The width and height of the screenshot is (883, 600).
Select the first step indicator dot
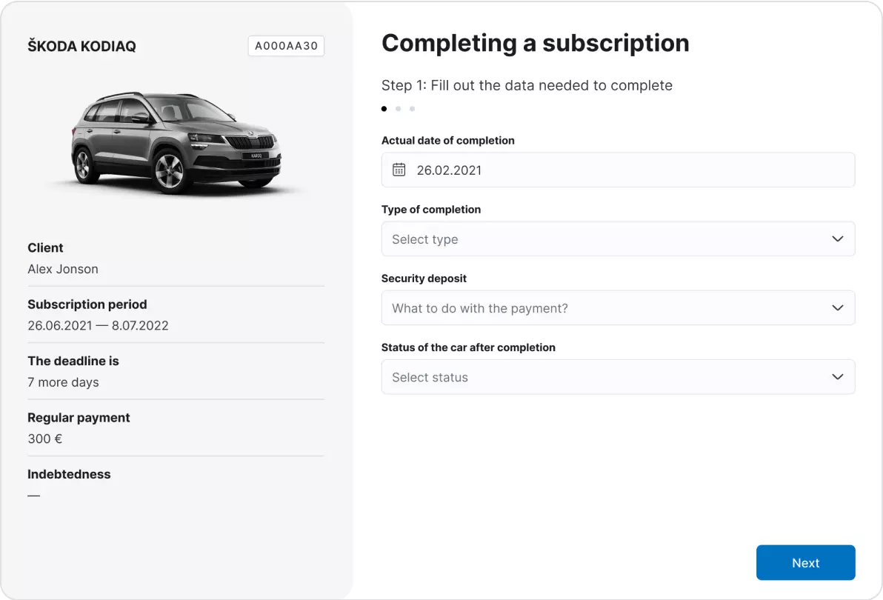[384, 109]
